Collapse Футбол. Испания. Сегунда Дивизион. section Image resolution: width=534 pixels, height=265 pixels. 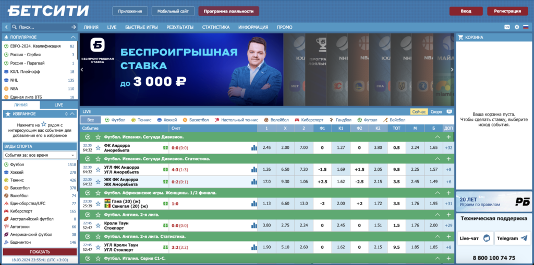click(x=438, y=137)
